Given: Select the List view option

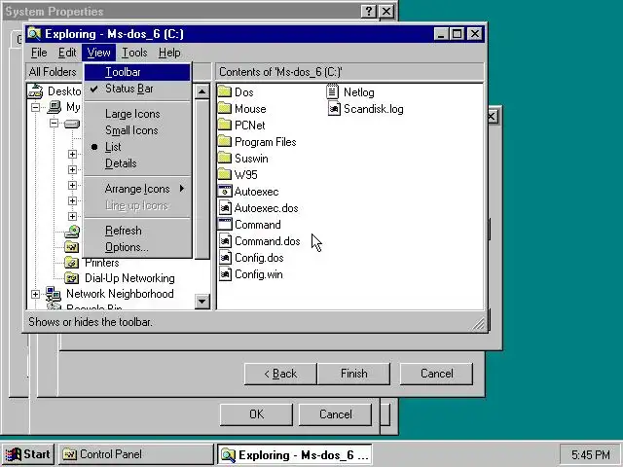Looking at the screenshot, I should [x=137, y=147].
